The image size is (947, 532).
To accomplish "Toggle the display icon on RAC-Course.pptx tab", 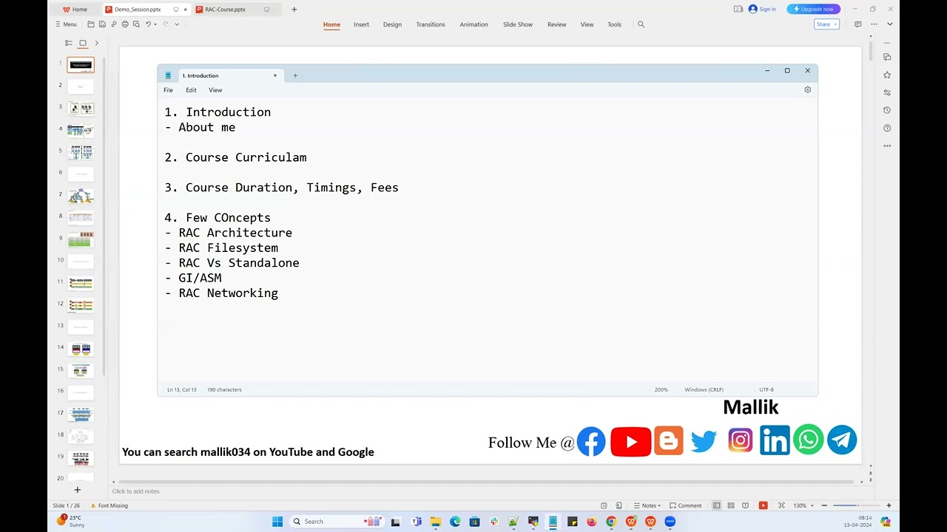I will click(x=267, y=10).
